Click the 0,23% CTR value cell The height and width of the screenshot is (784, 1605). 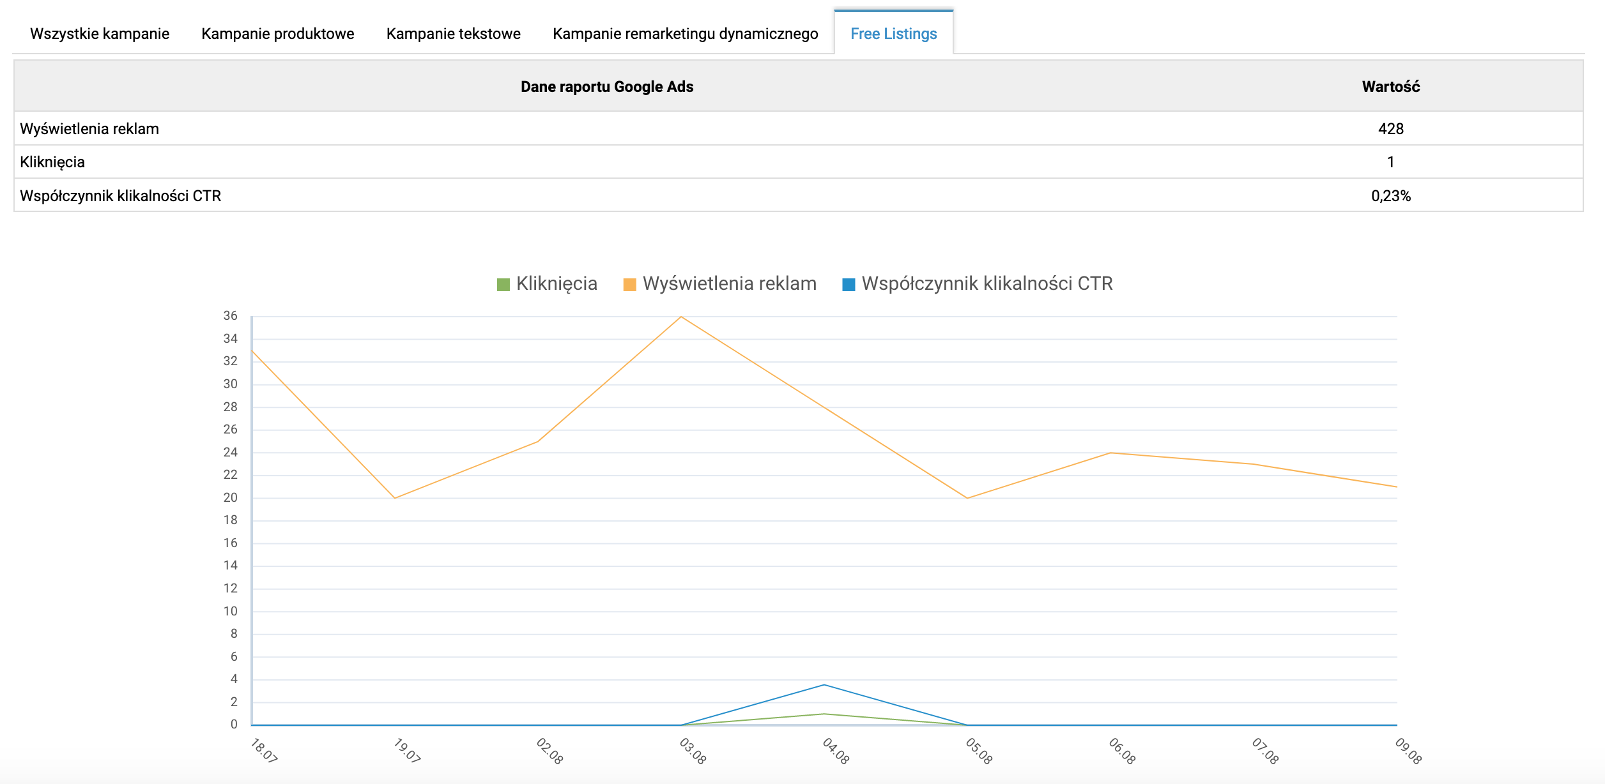(1390, 196)
